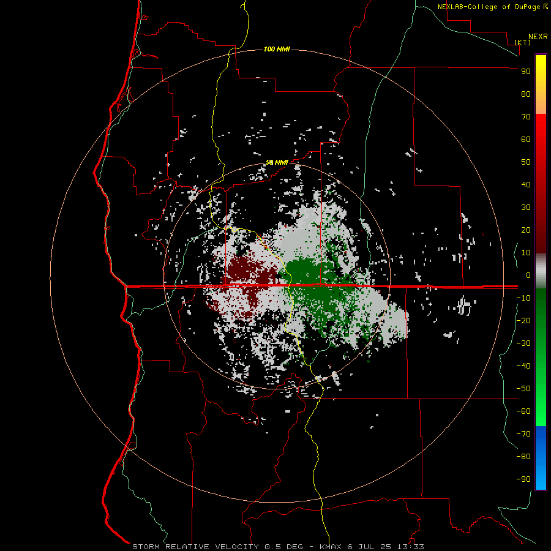This screenshot has width=551, height=551.
Task: Click the gray zero-velocity segment of the color bar
Action: click(x=541, y=271)
